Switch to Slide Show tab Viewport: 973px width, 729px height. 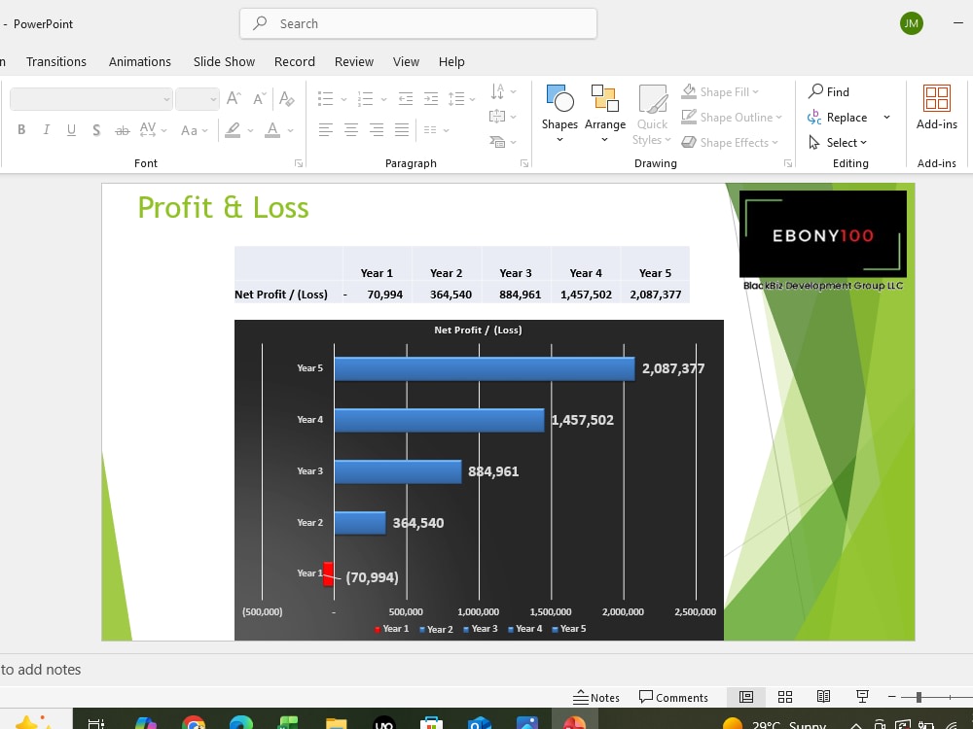point(224,61)
